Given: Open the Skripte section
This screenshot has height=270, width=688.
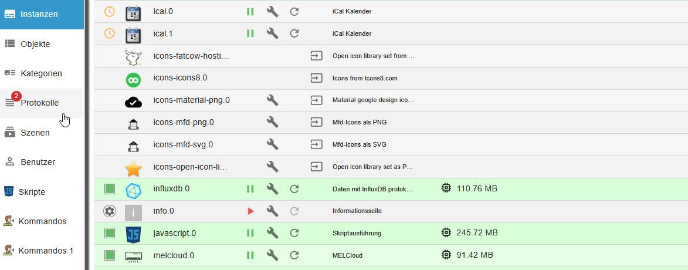Looking at the screenshot, I should tap(32, 192).
